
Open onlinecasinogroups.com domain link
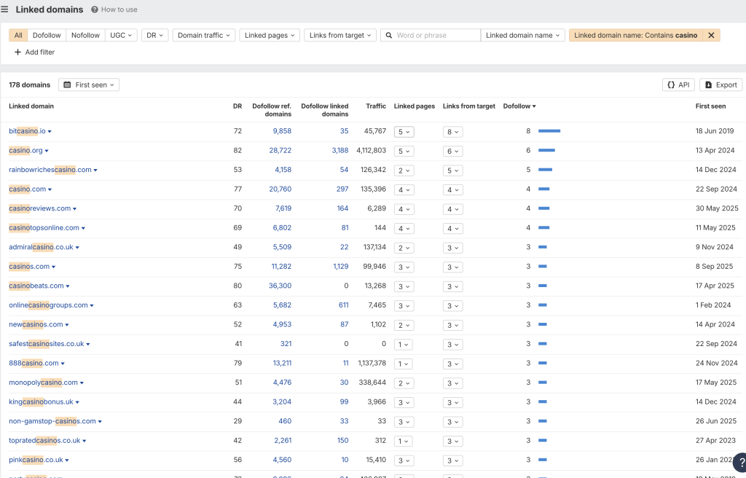(49, 305)
